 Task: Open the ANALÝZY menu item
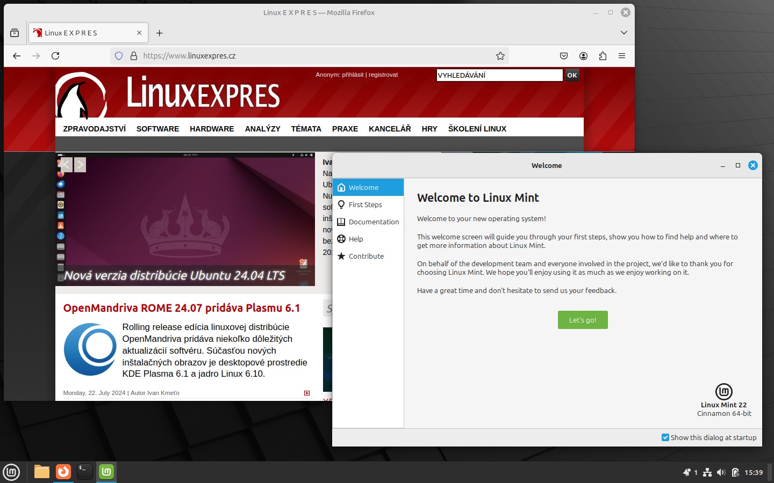pos(262,129)
